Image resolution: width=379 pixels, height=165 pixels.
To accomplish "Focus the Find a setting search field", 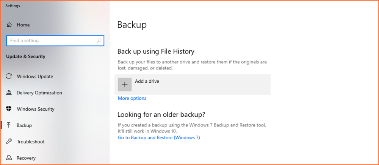I will (55, 41).
